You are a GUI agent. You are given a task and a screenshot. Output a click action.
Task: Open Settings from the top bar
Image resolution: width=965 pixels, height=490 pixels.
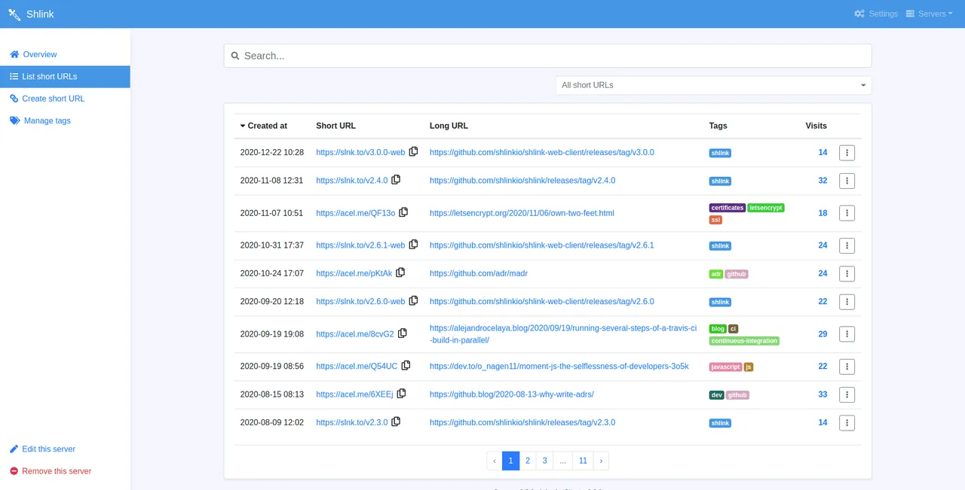[876, 14]
